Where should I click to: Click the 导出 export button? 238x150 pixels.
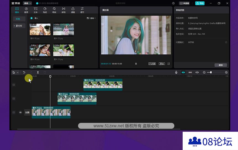tap(200, 3)
